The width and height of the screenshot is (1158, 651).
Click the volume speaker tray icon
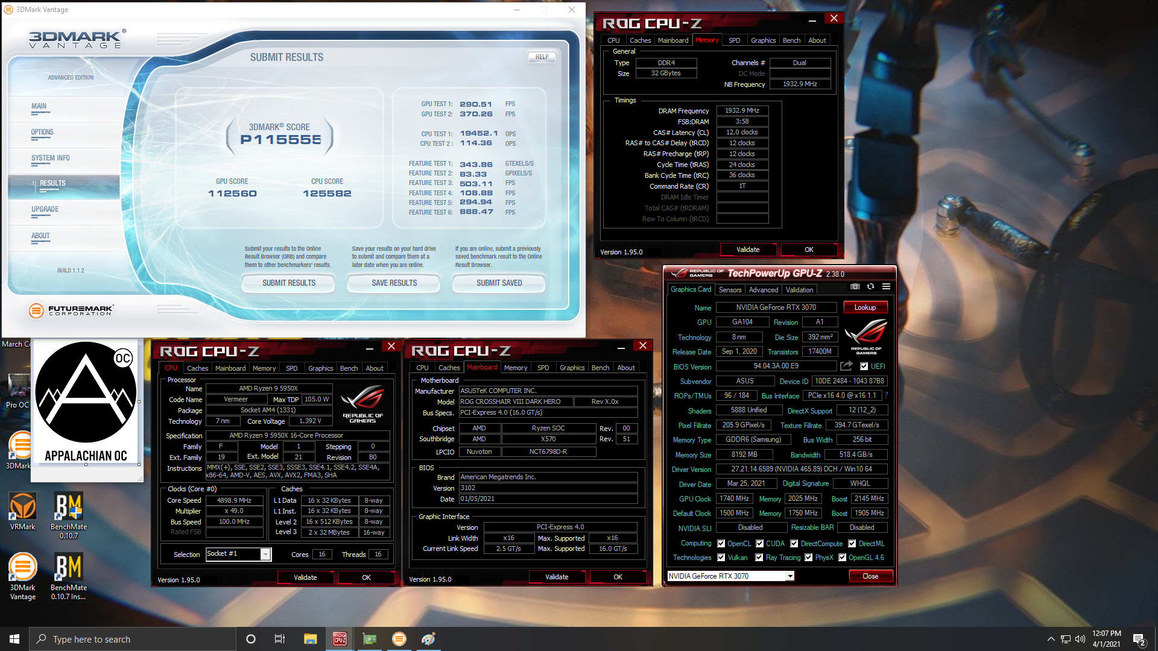1080,639
